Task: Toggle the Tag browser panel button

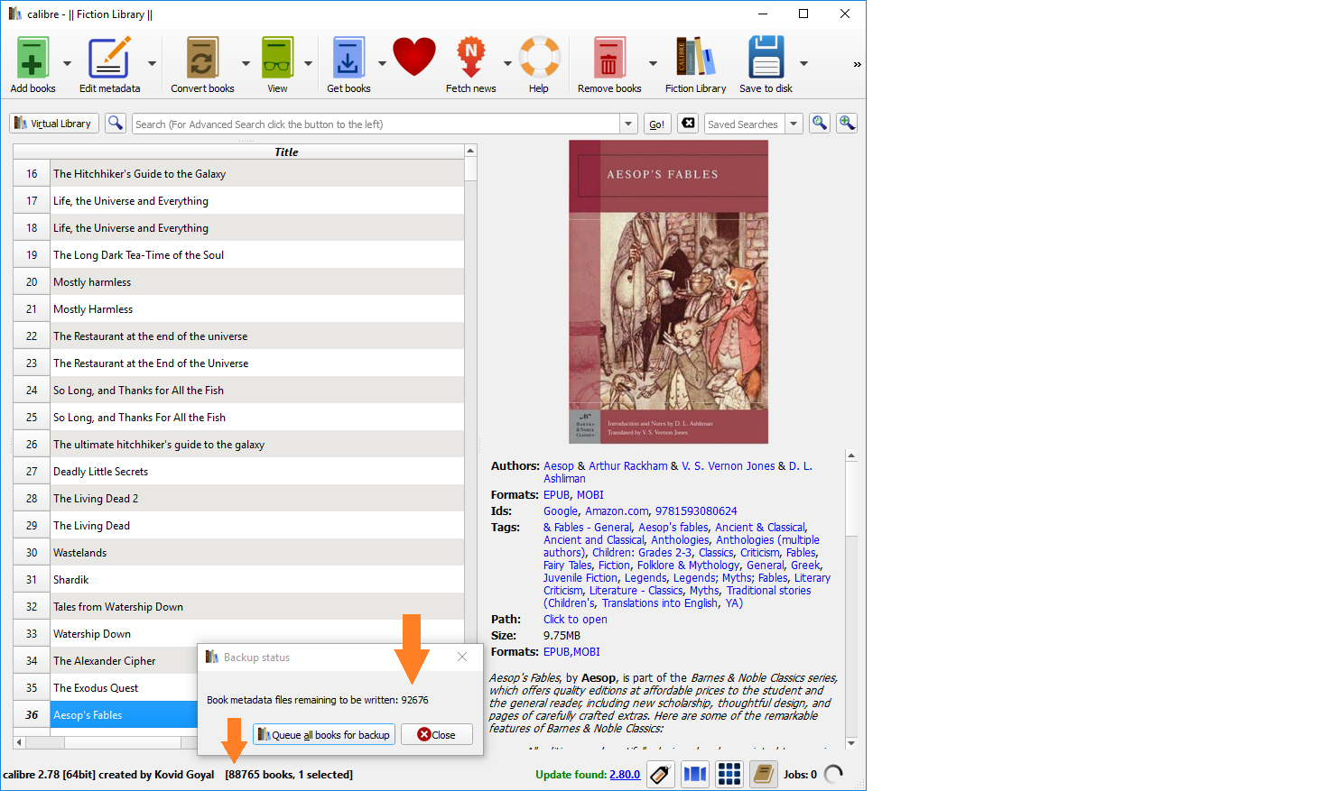Action: (661, 774)
